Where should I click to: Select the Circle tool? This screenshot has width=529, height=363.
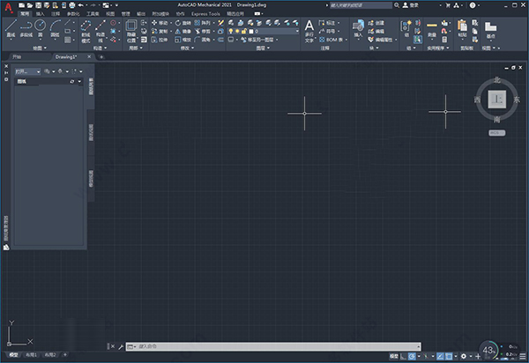[x=41, y=28]
